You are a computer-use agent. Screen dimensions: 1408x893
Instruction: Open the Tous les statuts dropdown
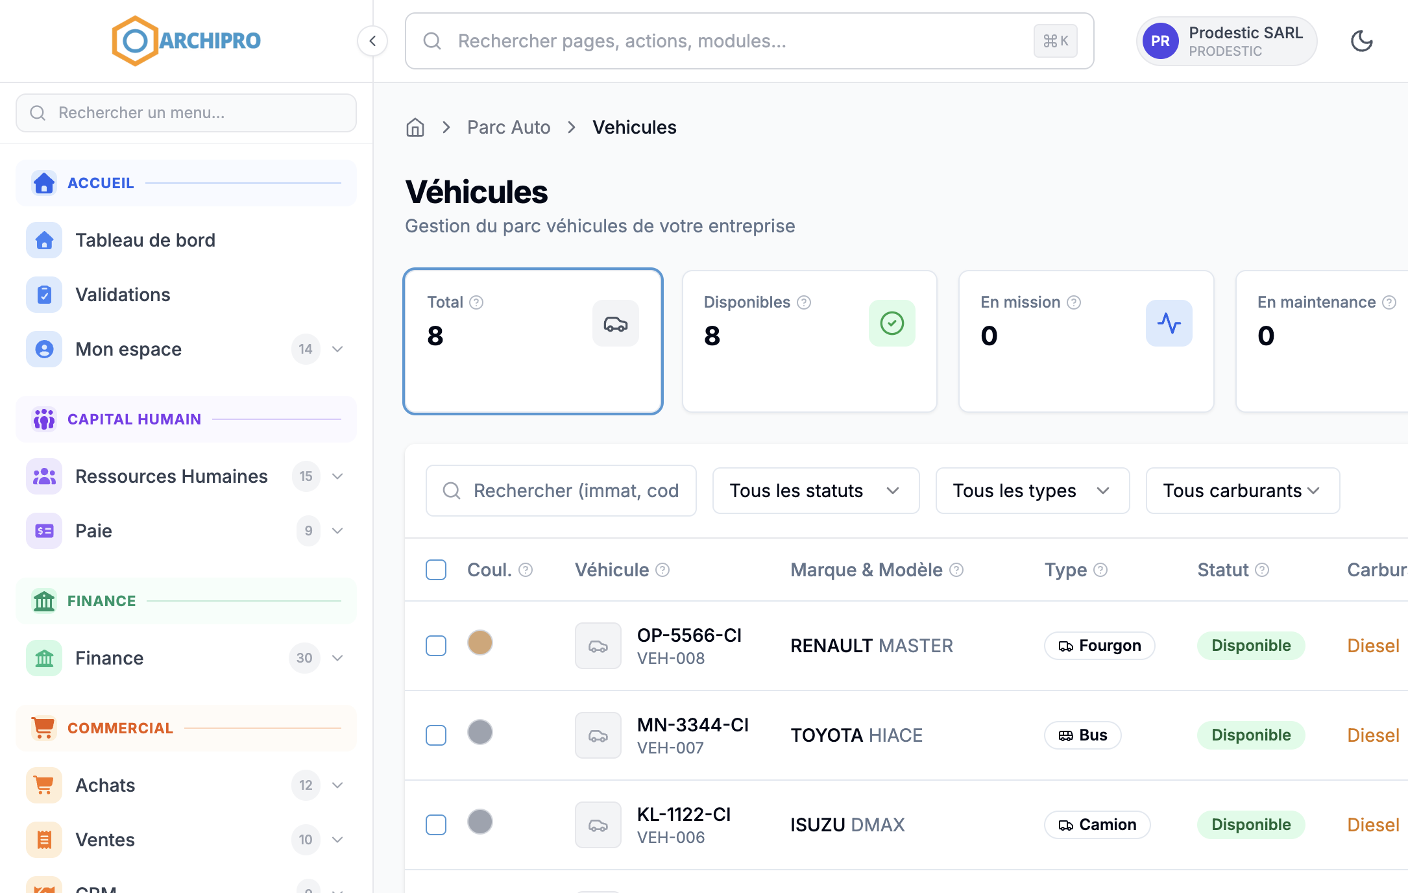(816, 491)
